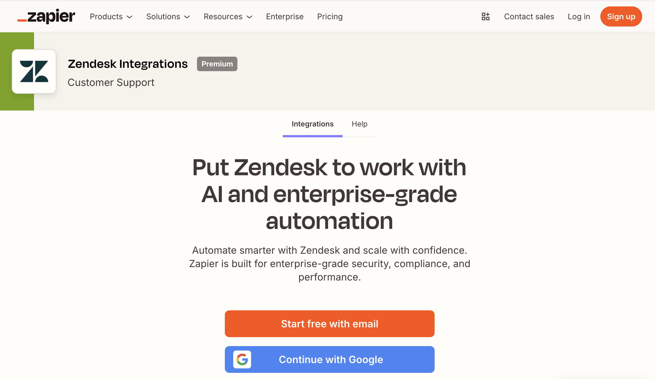
Task: Open the Enterprise page
Action: [x=285, y=16]
